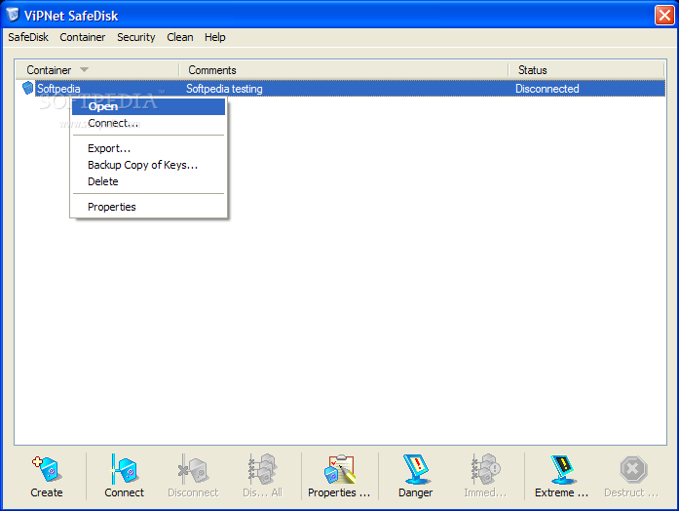Open the SafeDisk menu
Image resolution: width=679 pixels, height=511 pixels.
[x=28, y=37]
